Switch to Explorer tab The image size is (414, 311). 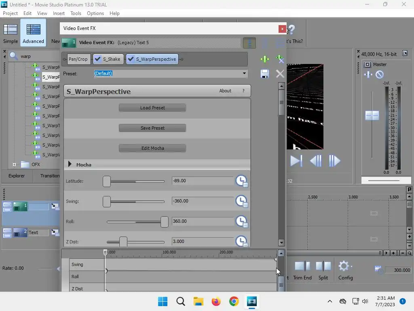pyautogui.click(x=16, y=176)
